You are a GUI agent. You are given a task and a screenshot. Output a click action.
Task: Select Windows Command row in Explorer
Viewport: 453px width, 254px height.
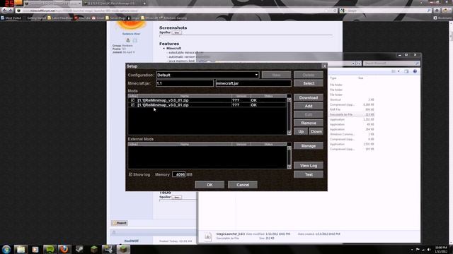pos(352,134)
